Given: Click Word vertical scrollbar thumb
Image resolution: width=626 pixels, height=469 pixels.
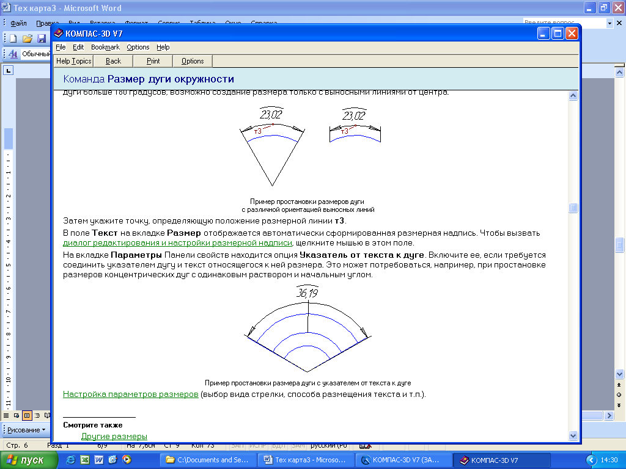Looking at the screenshot, I should (619, 245).
